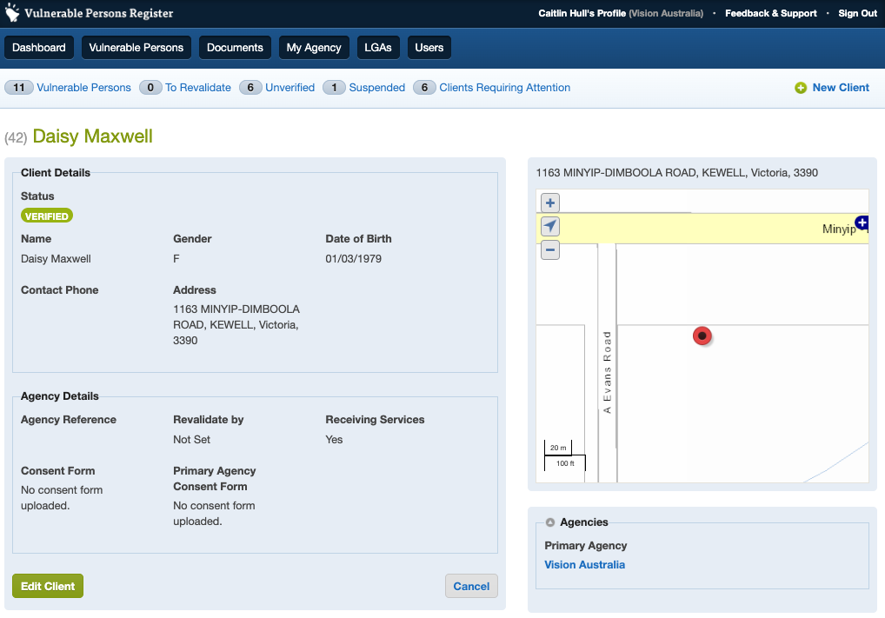Open map layer switcher plus icon
The height and width of the screenshot is (618, 885).
click(x=862, y=223)
